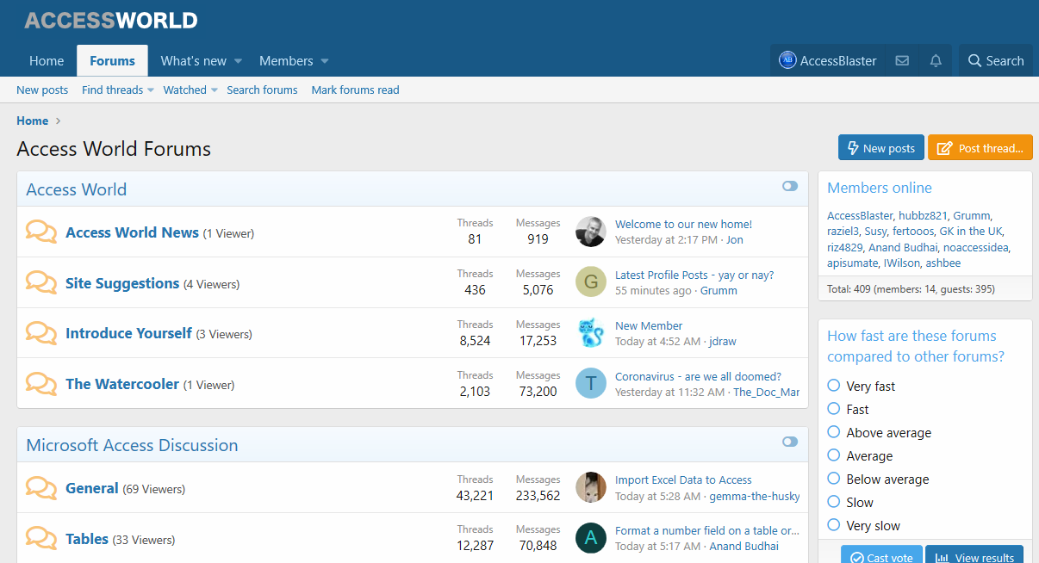The width and height of the screenshot is (1039, 563).
Task: Click the Access World News forum icon
Action: 41,232
